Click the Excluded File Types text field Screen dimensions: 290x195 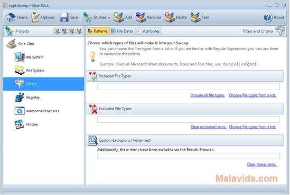point(189,120)
